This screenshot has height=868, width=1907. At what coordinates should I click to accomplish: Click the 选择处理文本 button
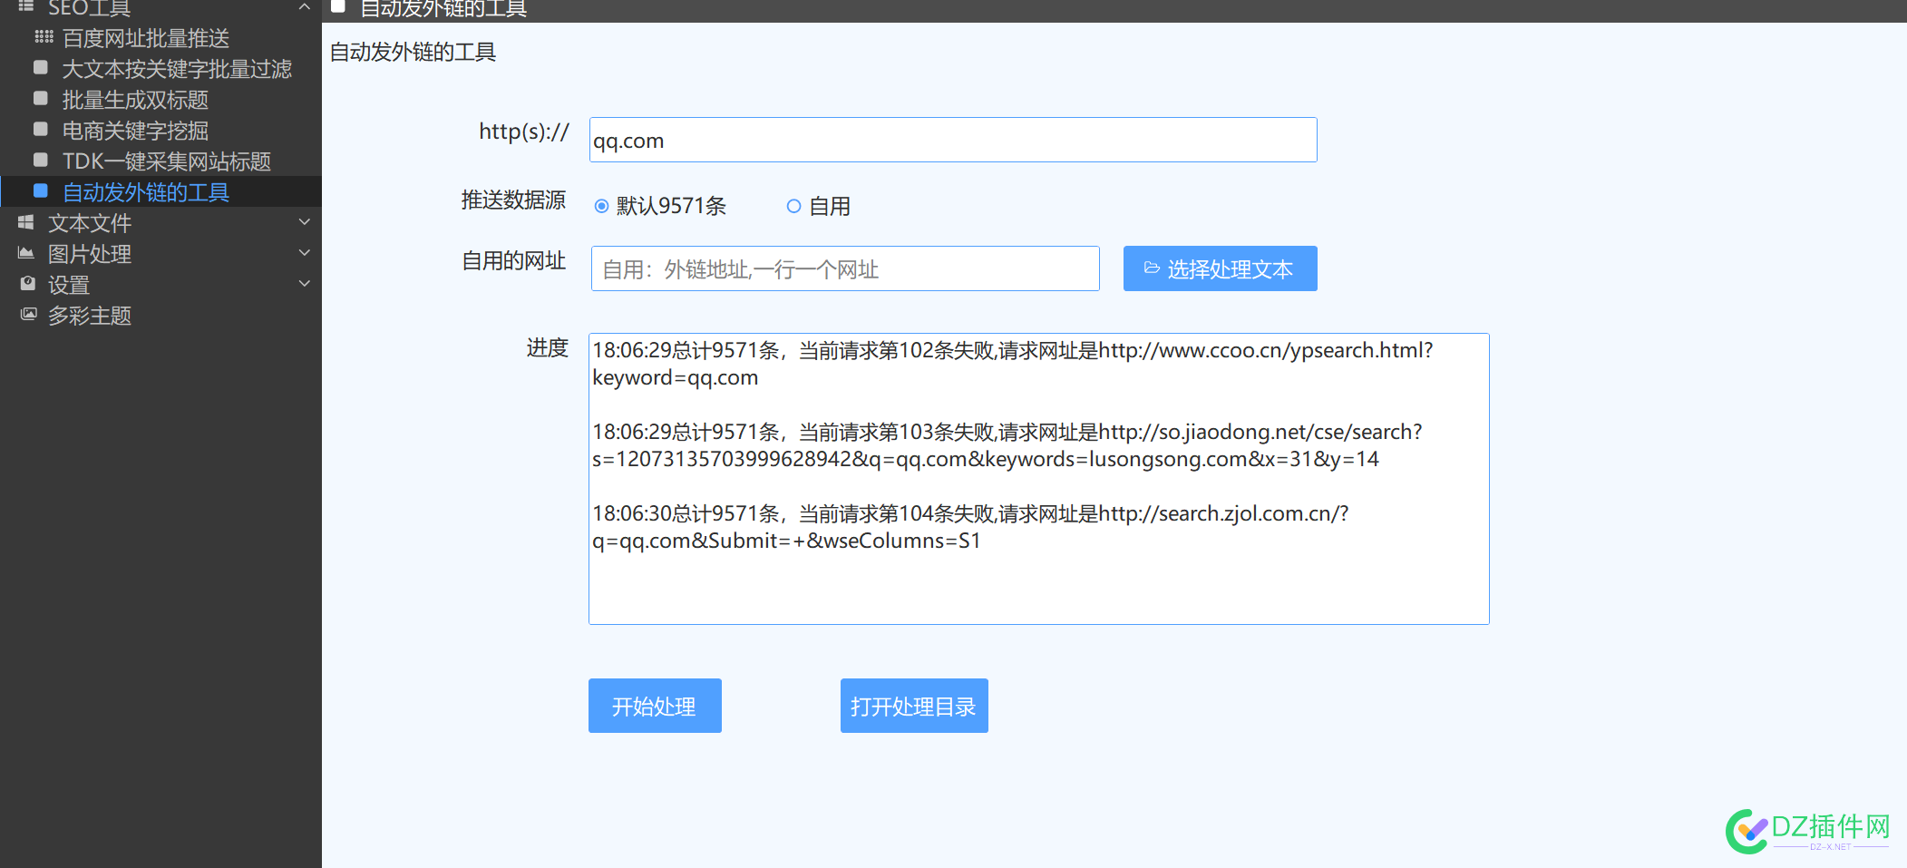(1221, 268)
